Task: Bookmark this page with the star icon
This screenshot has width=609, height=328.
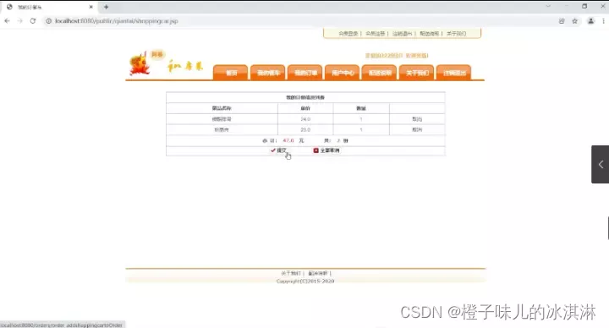Action: click(575, 21)
